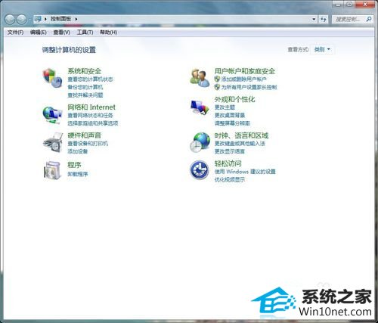Screen dimensions: 378x323
Task: Click the refresh button beside address bar
Action: click(x=324, y=19)
